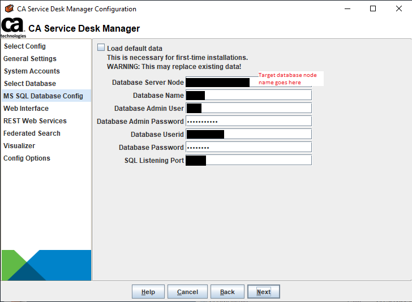Image resolution: width=412 pixels, height=302 pixels.
Task: Click the Help button
Action: coord(148,291)
